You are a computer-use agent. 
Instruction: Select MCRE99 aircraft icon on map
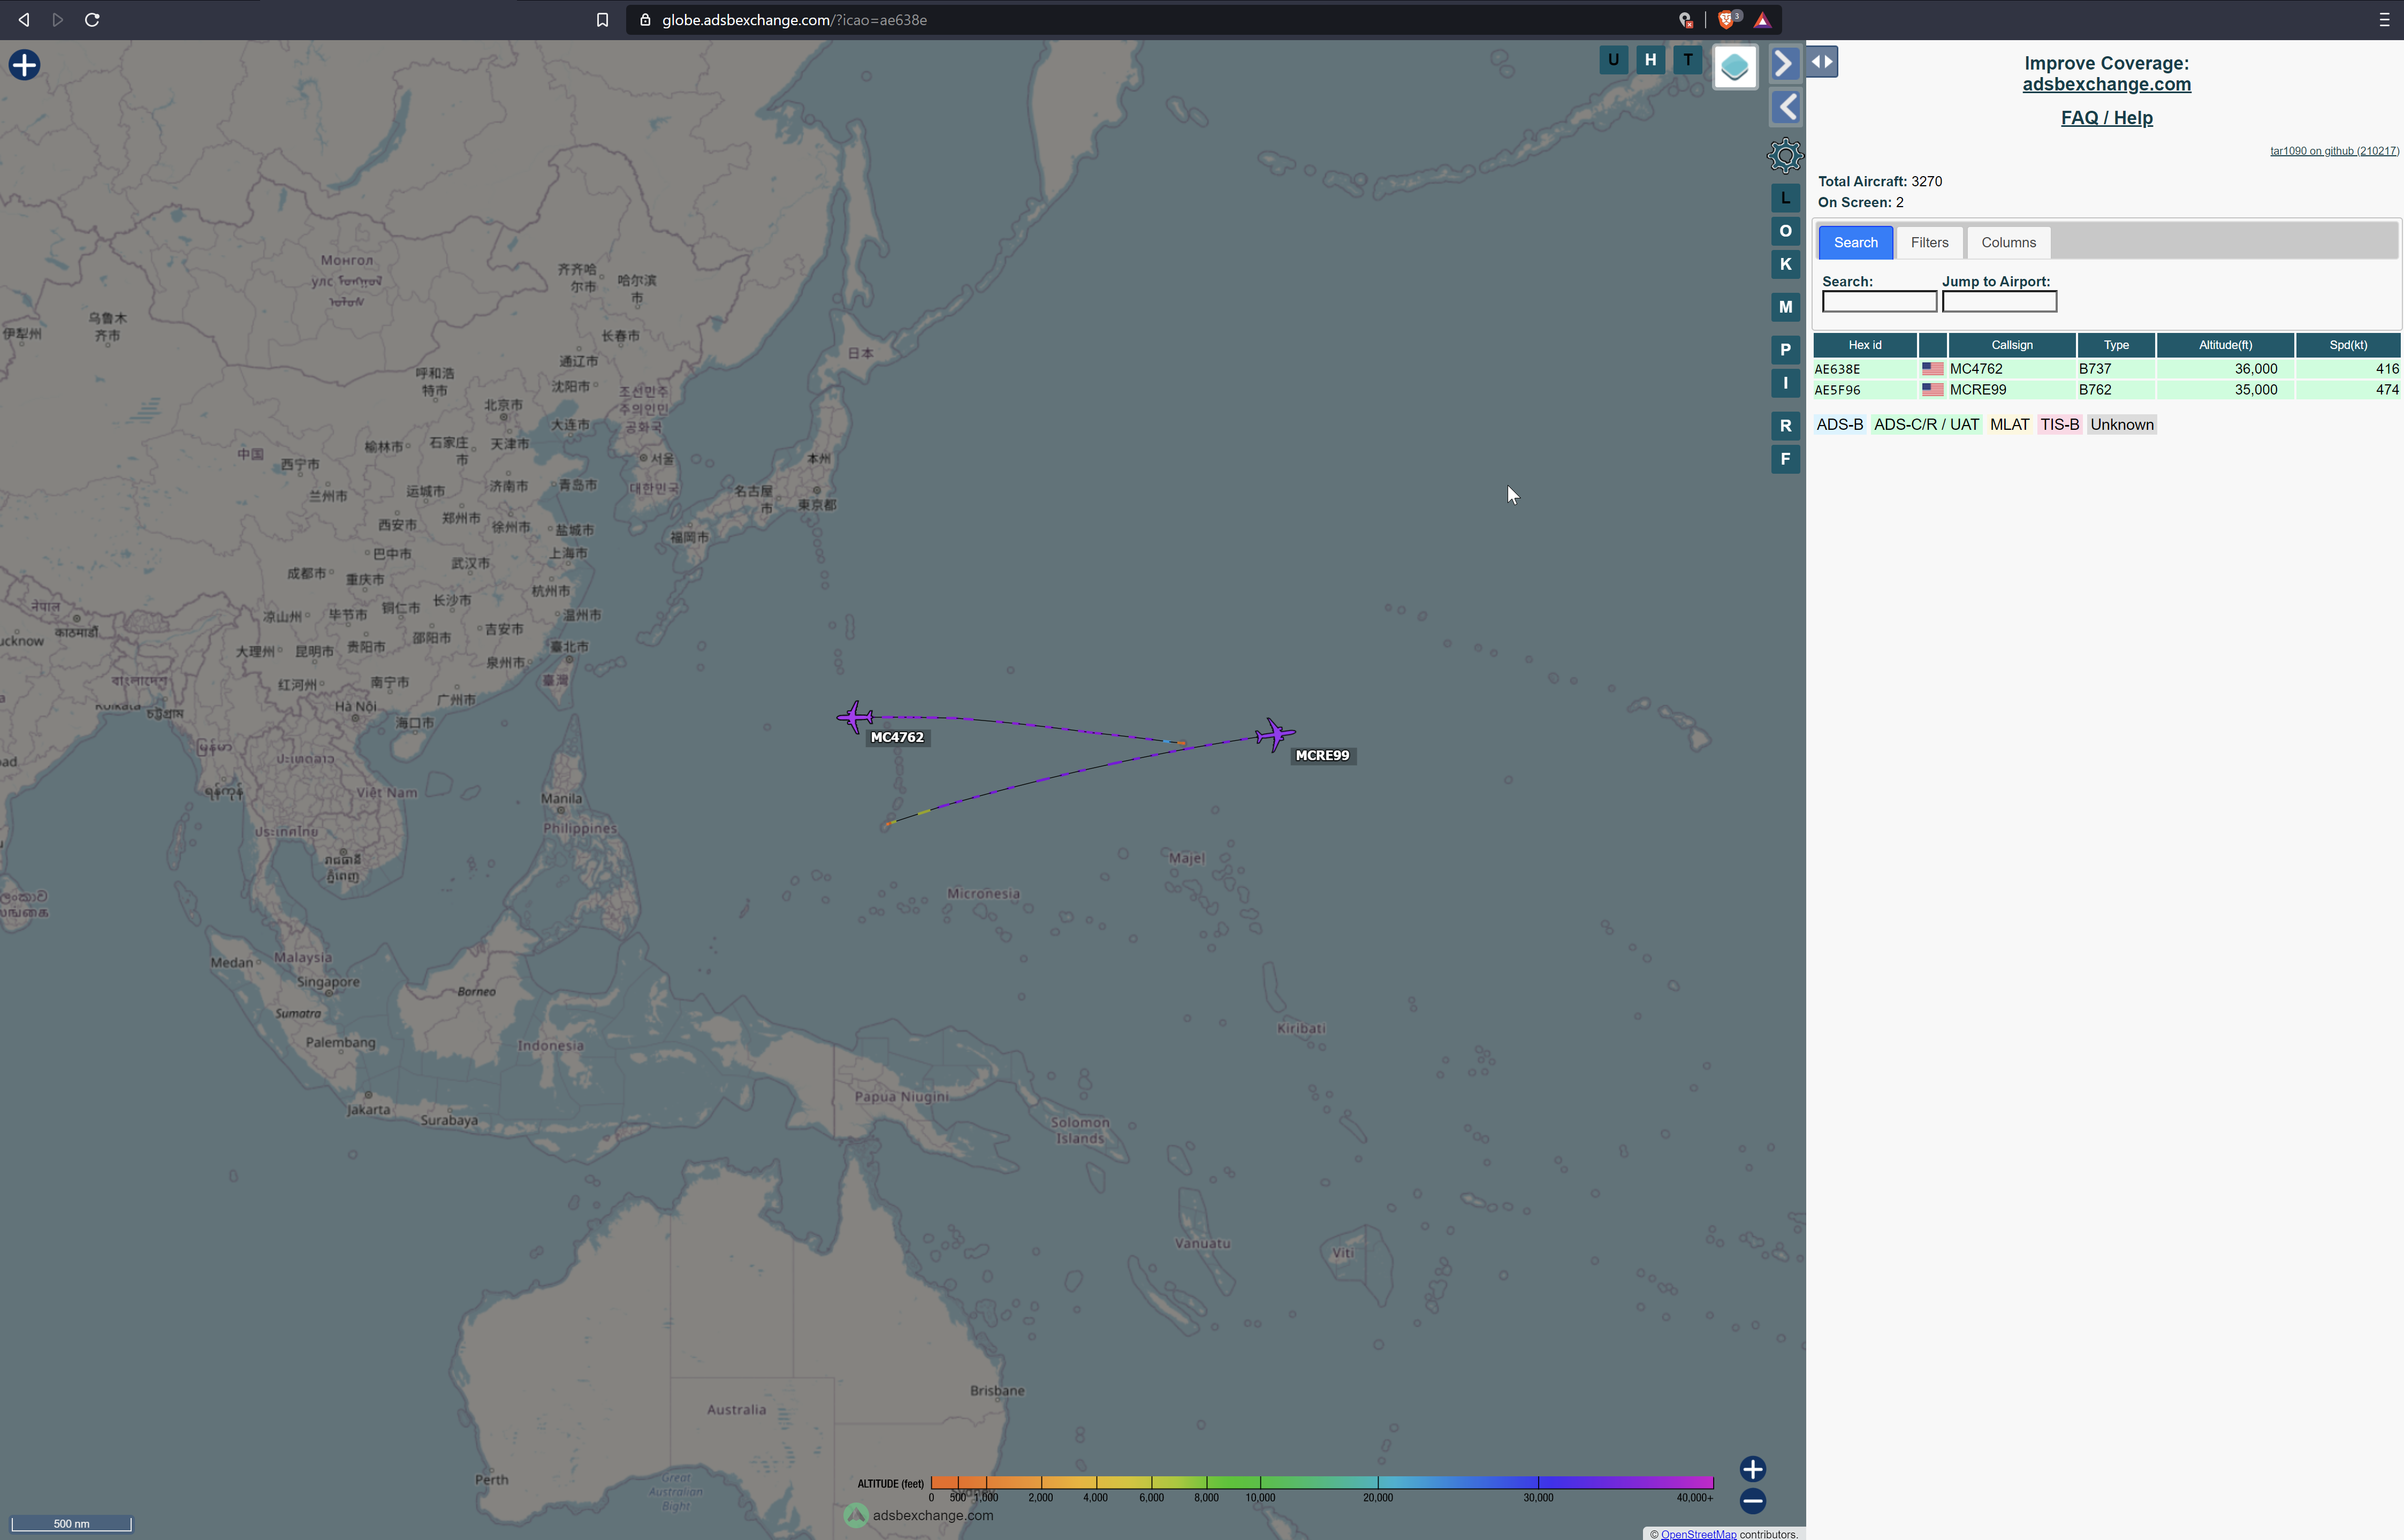(x=1274, y=735)
